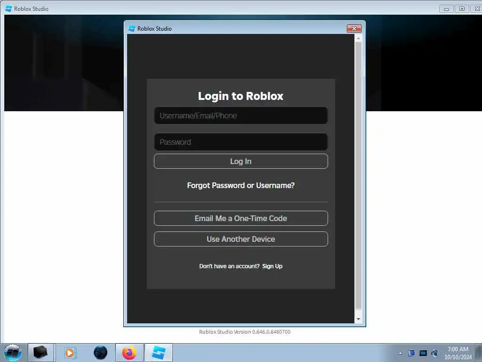Screen dimensions: 482x362
Task: Open the dark globe taskbar application
Action: [x=101, y=353]
